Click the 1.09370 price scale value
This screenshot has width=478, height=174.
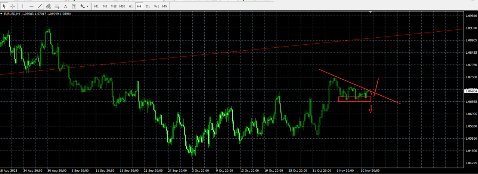point(472,28)
